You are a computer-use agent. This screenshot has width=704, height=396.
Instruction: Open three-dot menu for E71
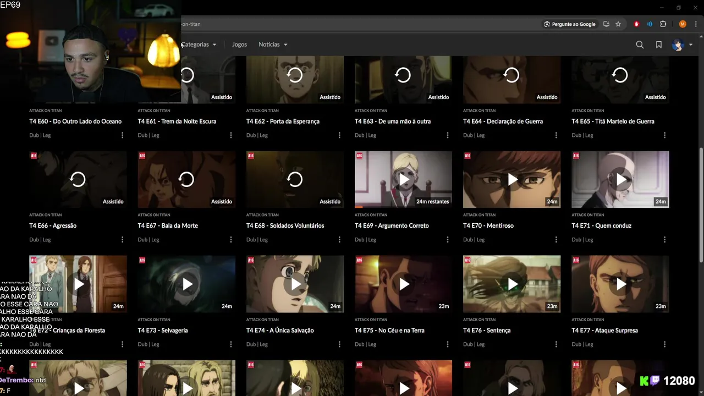[664, 240]
